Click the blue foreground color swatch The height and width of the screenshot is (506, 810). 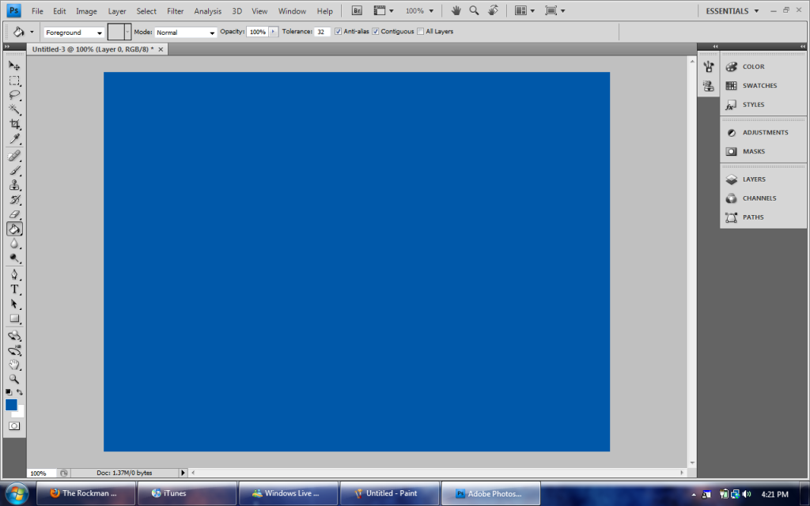(x=11, y=405)
